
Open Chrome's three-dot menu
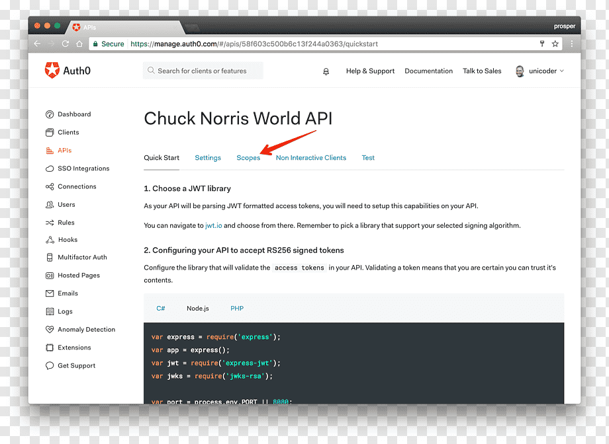(x=572, y=44)
